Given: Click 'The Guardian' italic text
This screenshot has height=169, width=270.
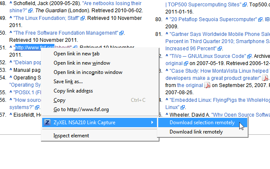Looking at the screenshot, I should [51, 11].
